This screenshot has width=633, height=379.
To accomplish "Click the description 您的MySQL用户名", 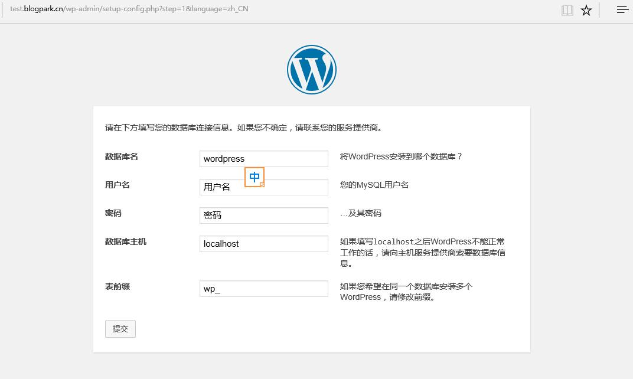I will [x=374, y=185].
